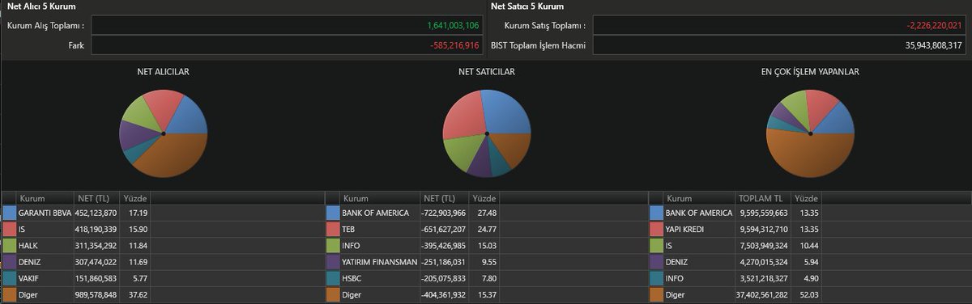Click the blue swatch beside GARANTI BBVA

pyautogui.click(x=10, y=213)
